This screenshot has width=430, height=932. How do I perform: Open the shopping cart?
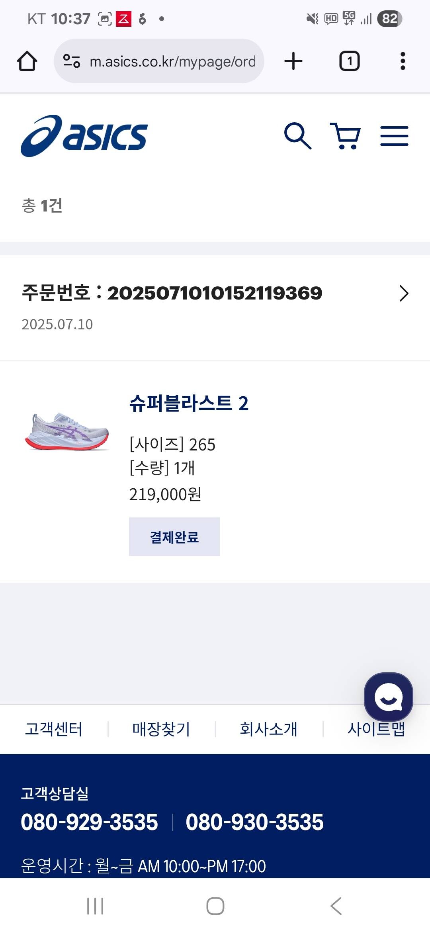[345, 136]
